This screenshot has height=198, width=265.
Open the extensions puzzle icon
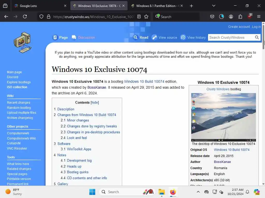click(x=240, y=16)
